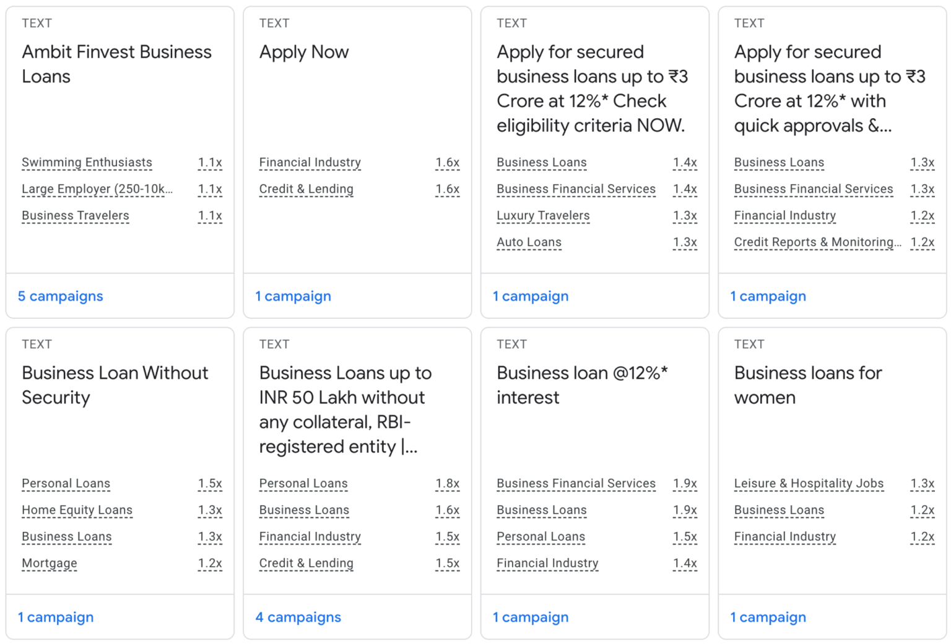Viewport: 951px width, 644px height.
Task: Open 'Leisure & Hospitality Jobs' segment
Action: [x=809, y=484]
